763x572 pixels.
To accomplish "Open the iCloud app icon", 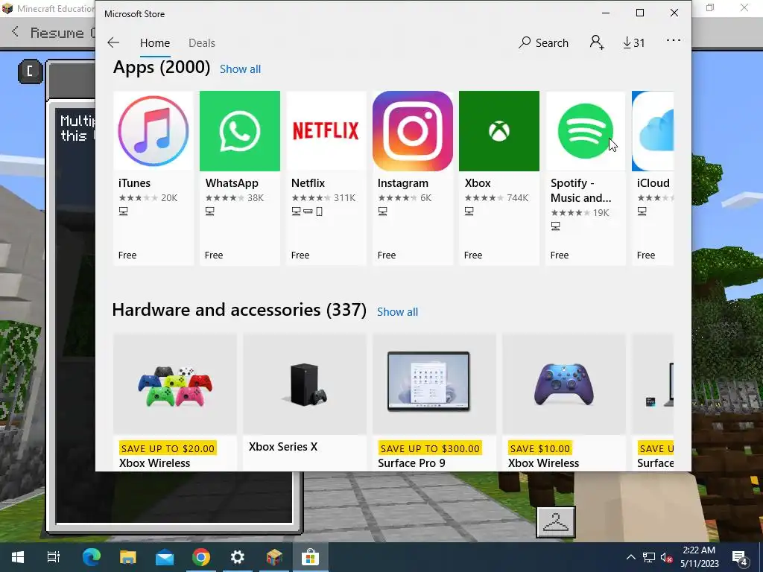I will coord(653,131).
